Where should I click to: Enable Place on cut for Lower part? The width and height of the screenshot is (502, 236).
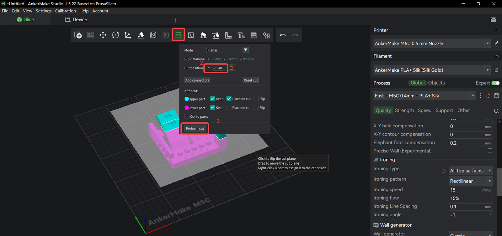[229, 107]
